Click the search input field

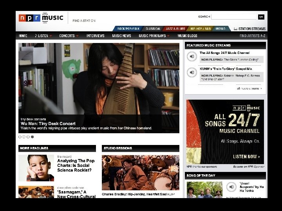(x=233, y=17)
